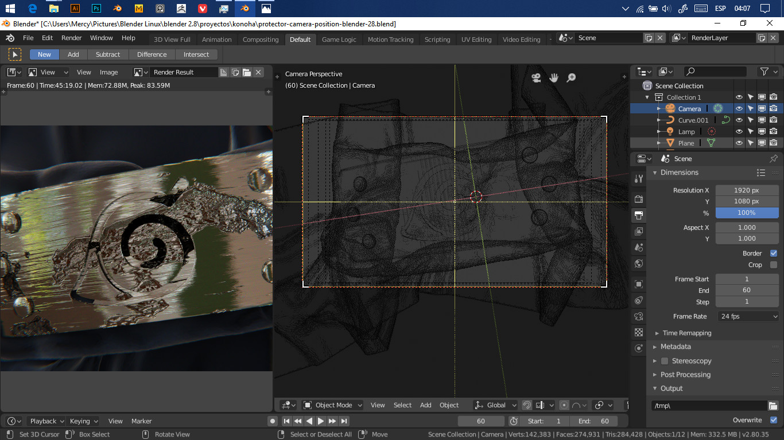Open Vivaldi browser from the taskbar
The image size is (784, 440).
click(x=203, y=9)
